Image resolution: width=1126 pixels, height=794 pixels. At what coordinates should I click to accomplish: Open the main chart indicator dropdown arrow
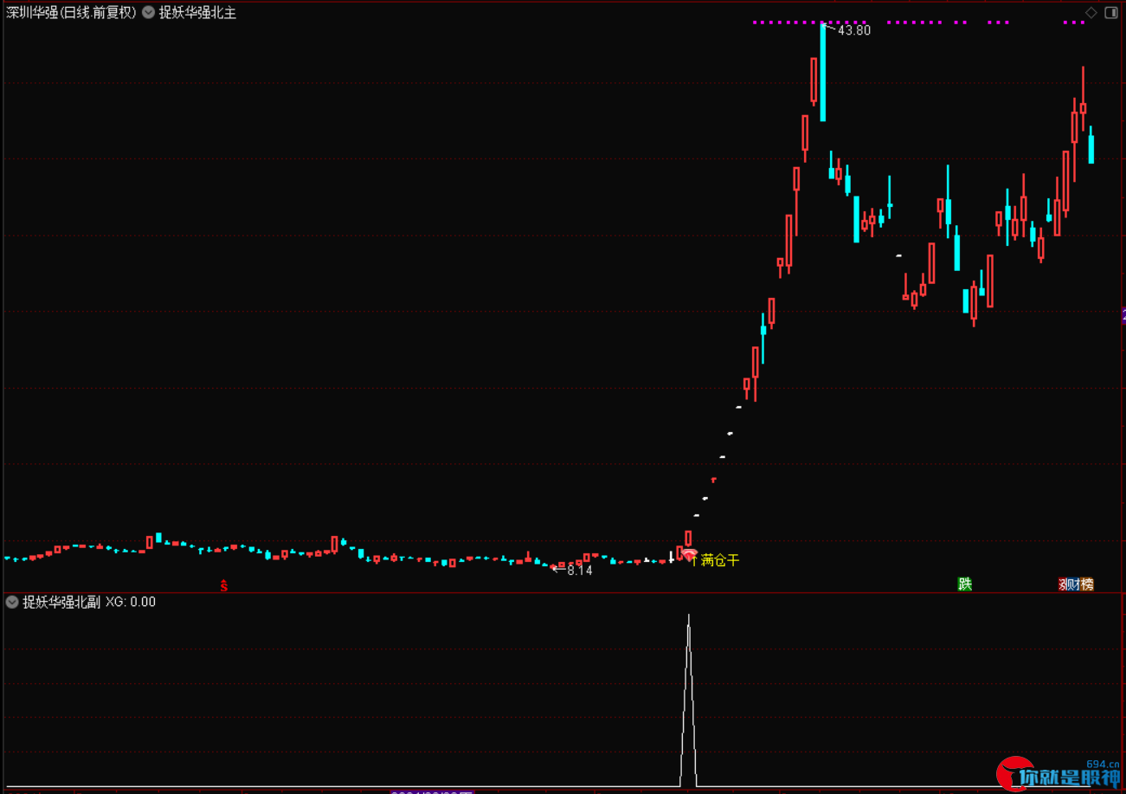click(149, 13)
